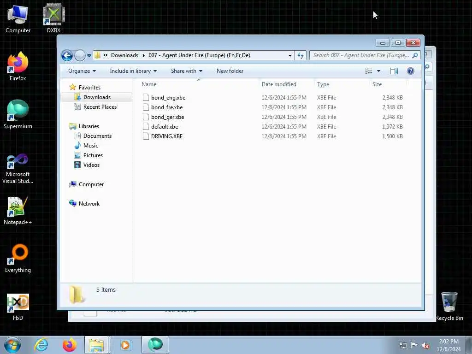Select Recent Places in the navigation pane
This screenshot has width=472, height=354.
[x=100, y=106]
